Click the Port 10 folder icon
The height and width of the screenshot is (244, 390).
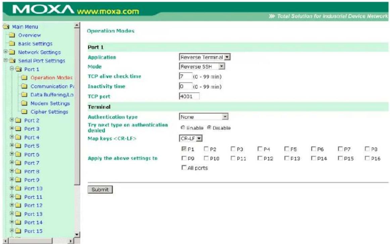pos(18,188)
